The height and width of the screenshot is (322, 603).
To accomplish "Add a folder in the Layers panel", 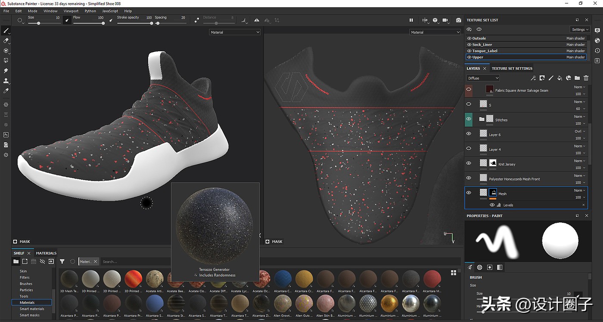I will tap(577, 78).
